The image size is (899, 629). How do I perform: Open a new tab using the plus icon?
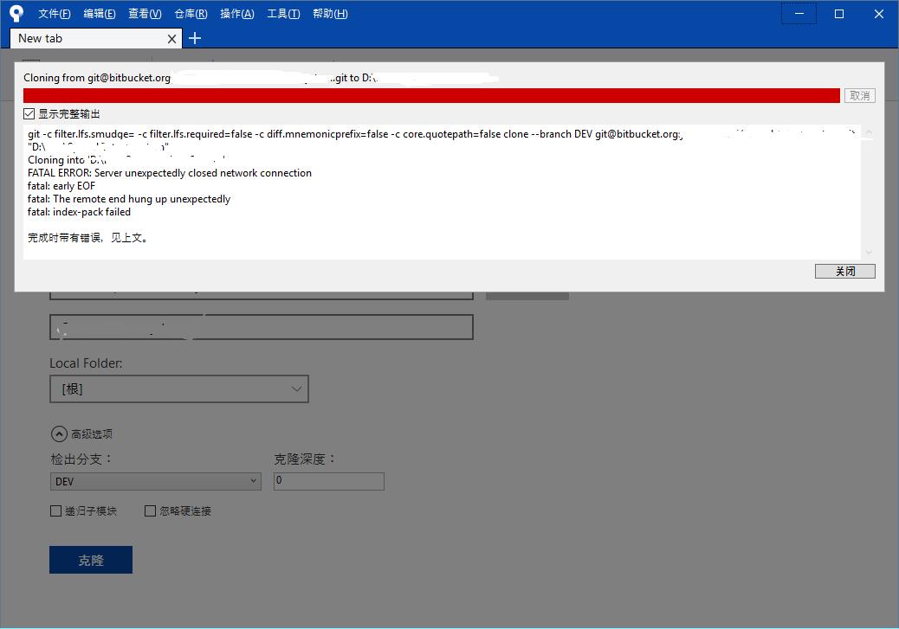[x=194, y=38]
